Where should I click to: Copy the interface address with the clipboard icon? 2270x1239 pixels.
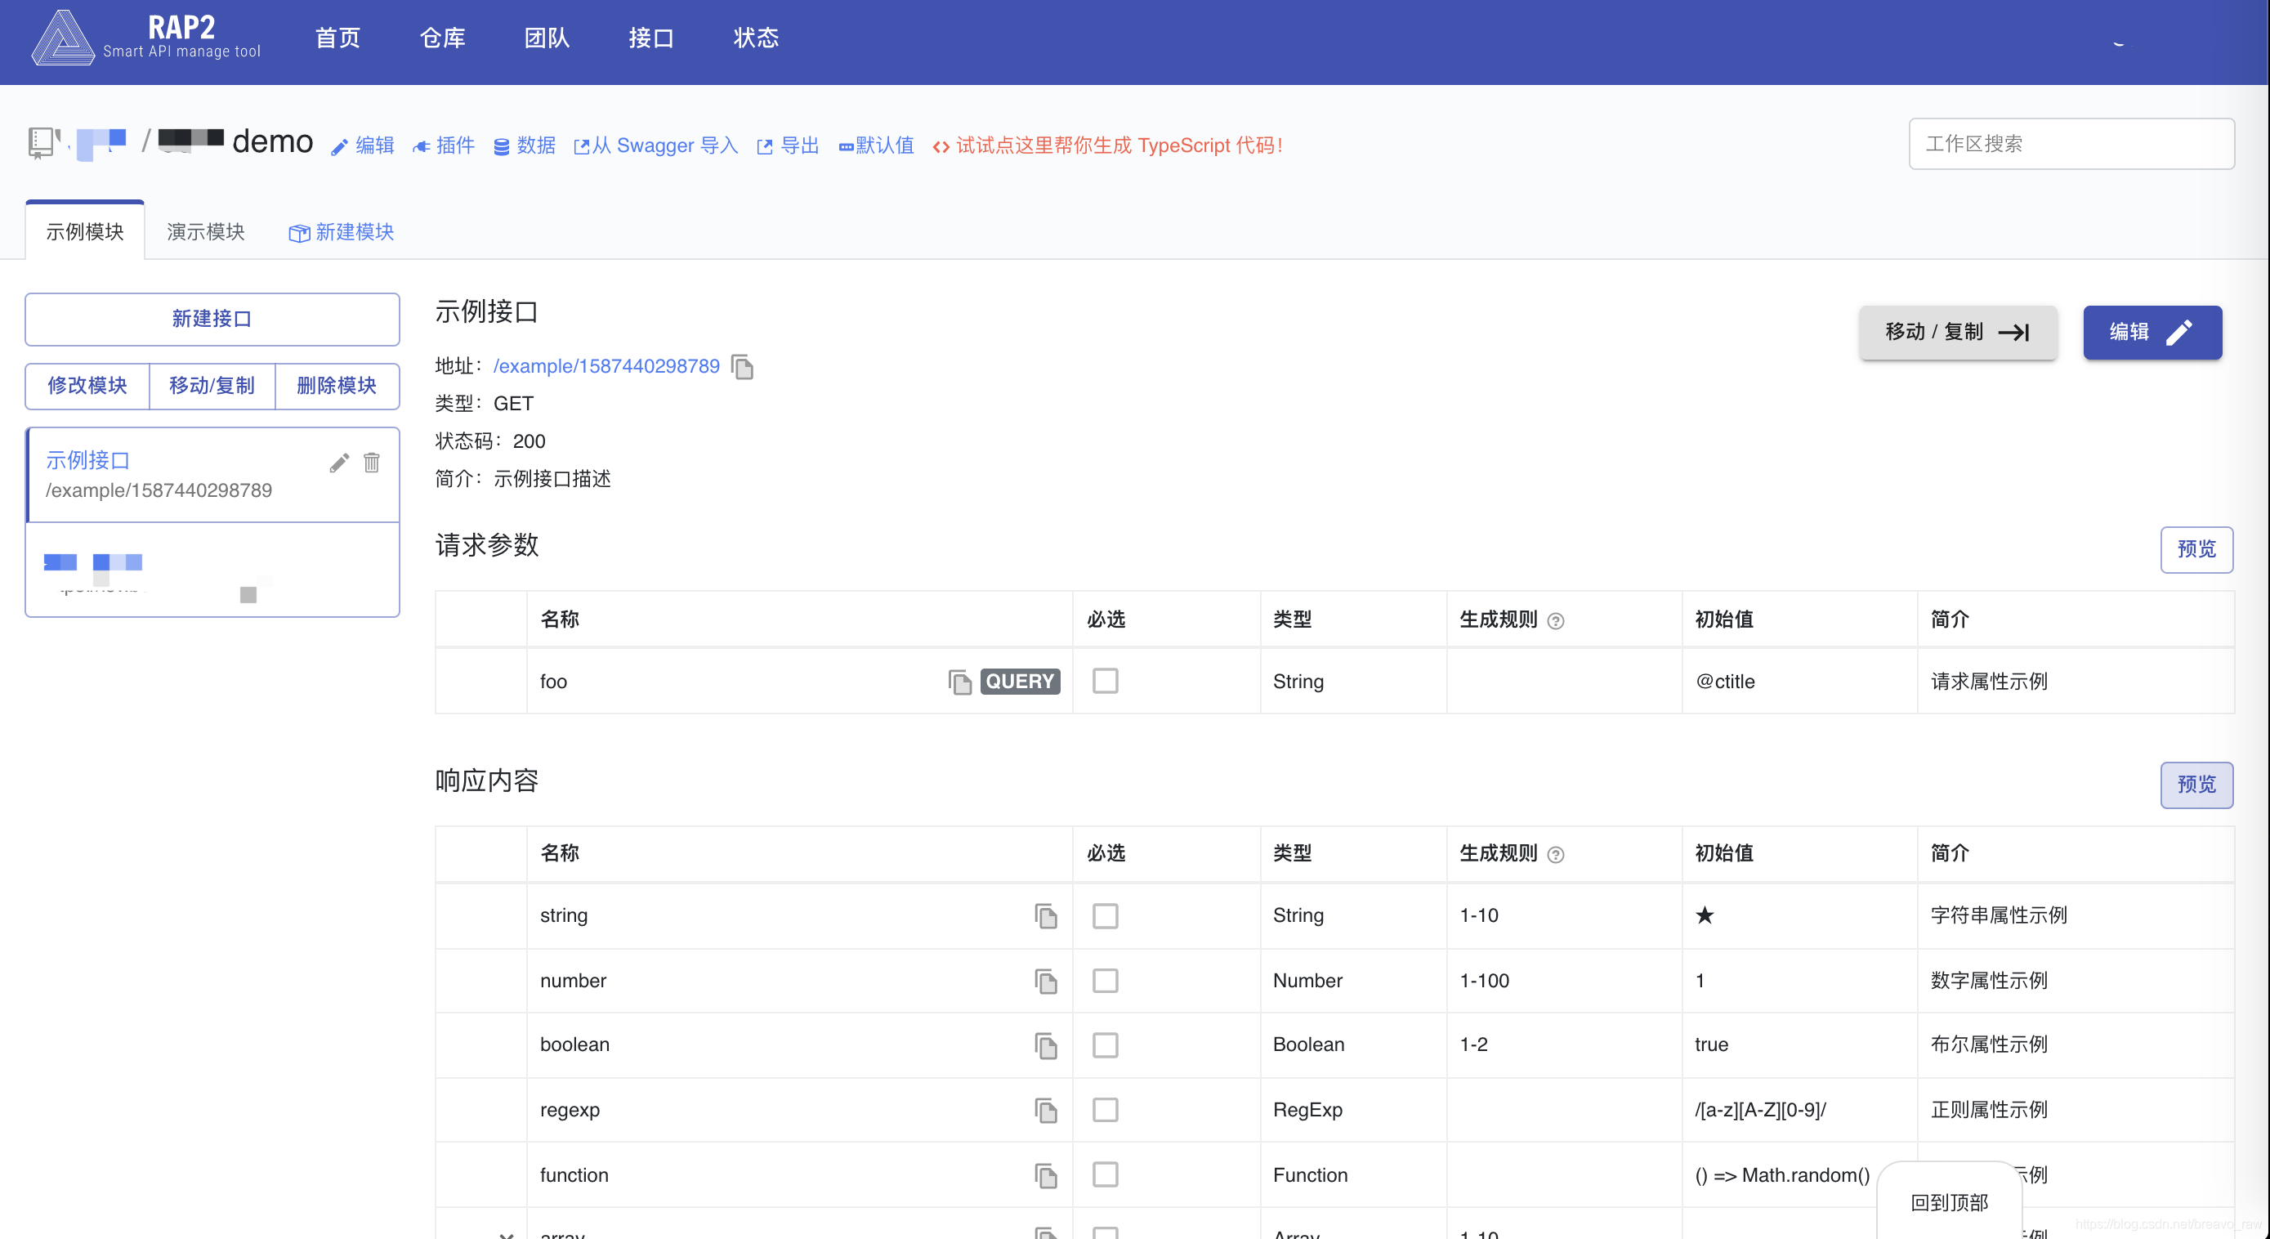coord(742,367)
